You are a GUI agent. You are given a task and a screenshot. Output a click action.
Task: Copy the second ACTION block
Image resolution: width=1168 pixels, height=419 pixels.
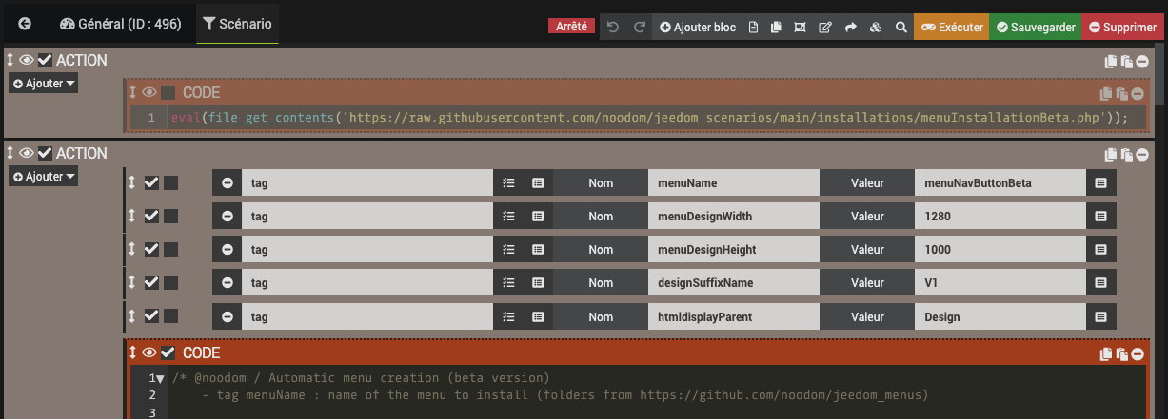click(1111, 154)
